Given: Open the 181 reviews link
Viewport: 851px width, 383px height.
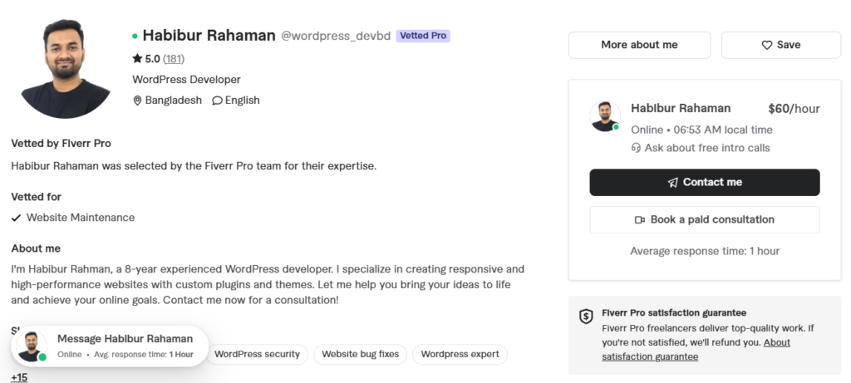Looking at the screenshot, I should (174, 59).
